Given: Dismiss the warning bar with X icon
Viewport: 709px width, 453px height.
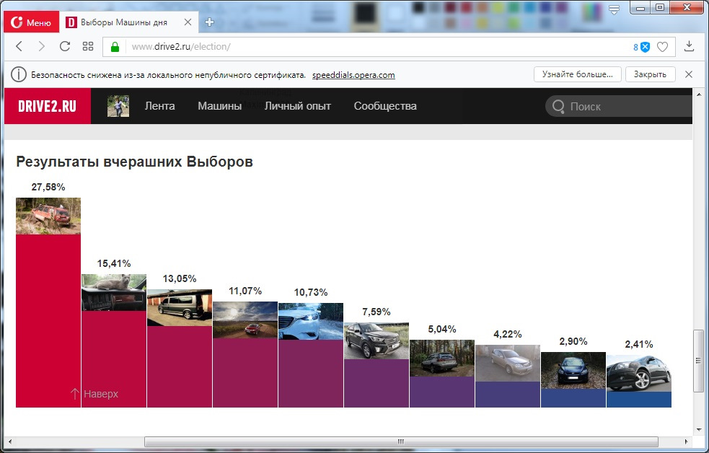Looking at the screenshot, I should 689,74.
